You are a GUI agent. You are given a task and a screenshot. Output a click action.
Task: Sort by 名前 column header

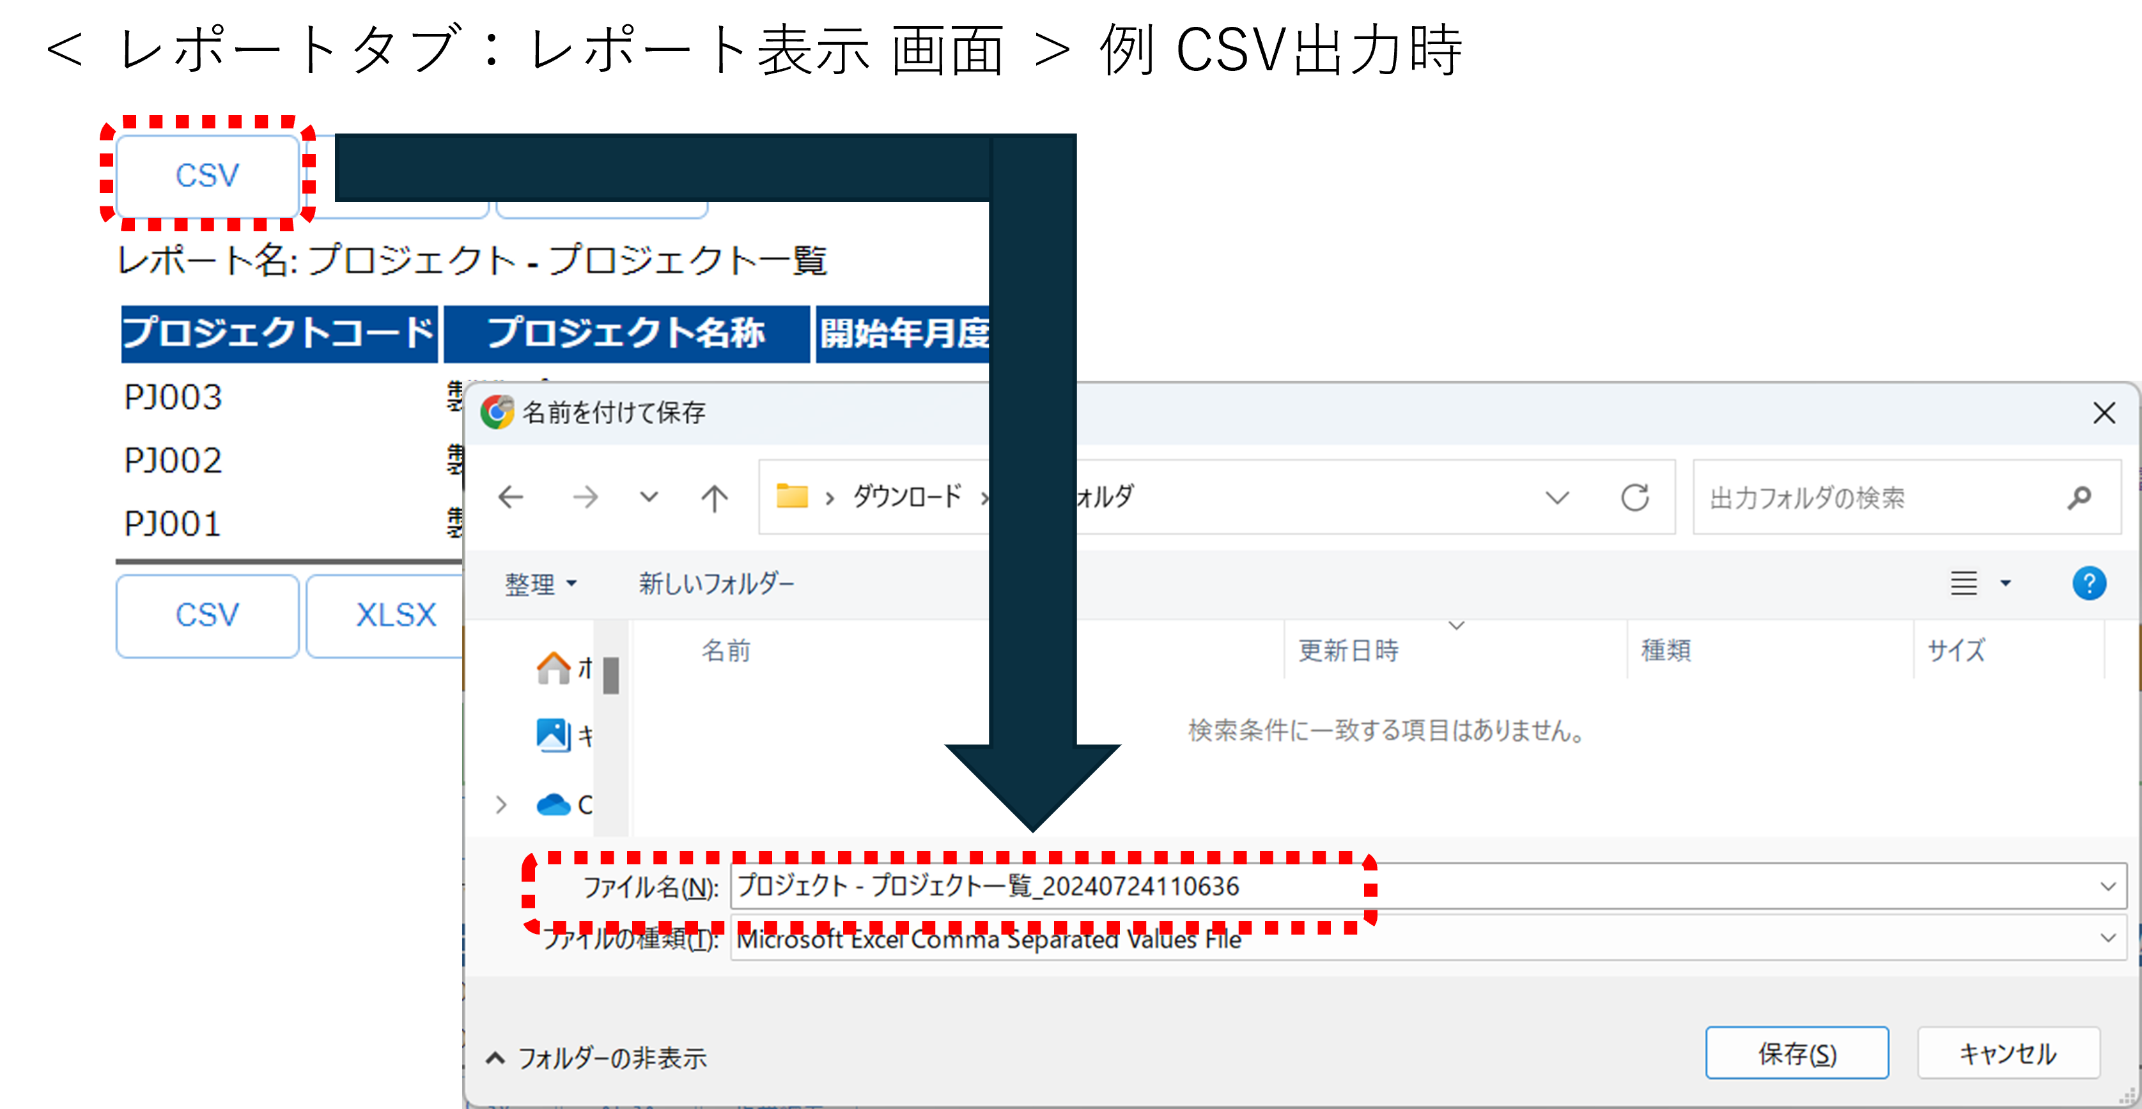726,650
